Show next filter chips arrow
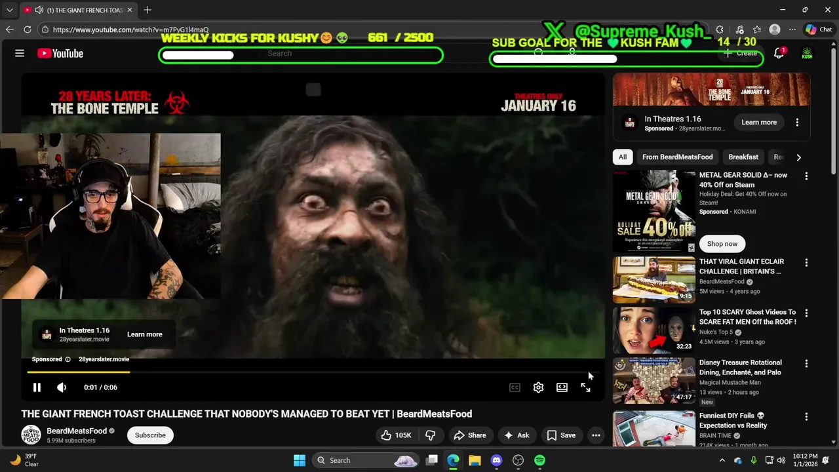The width and height of the screenshot is (839, 472). [x=798, y=157]
